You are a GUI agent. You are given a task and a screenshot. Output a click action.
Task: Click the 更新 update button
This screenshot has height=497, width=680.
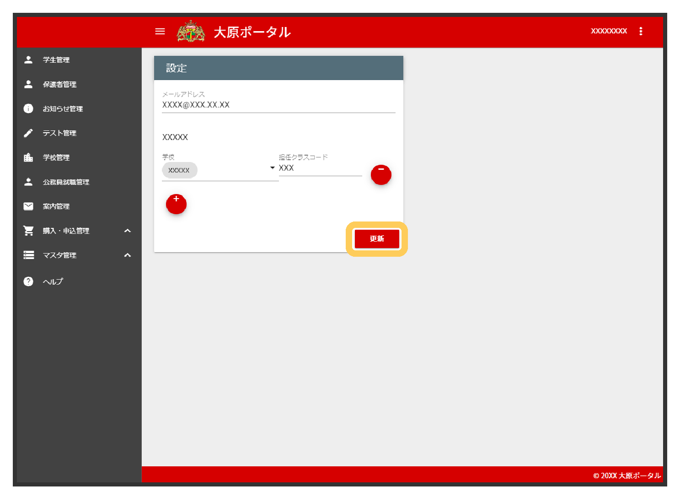tap(377, 239)
